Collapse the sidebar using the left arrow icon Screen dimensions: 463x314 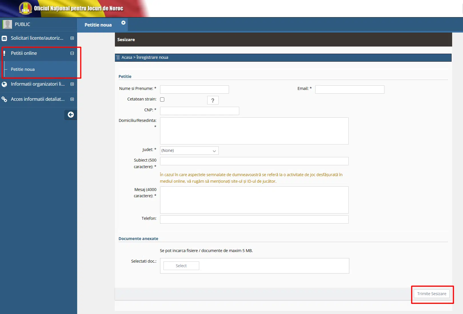[70, 115]
